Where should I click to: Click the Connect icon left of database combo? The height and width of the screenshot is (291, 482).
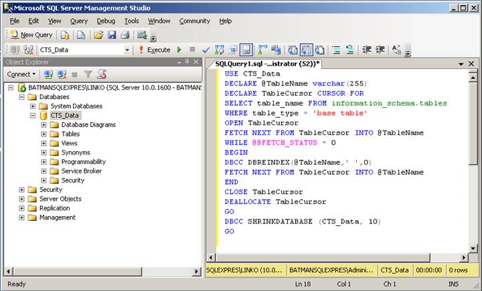coord(15,50)
